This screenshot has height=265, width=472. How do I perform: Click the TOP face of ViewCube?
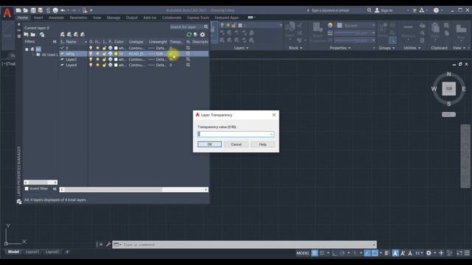point(449,88)
